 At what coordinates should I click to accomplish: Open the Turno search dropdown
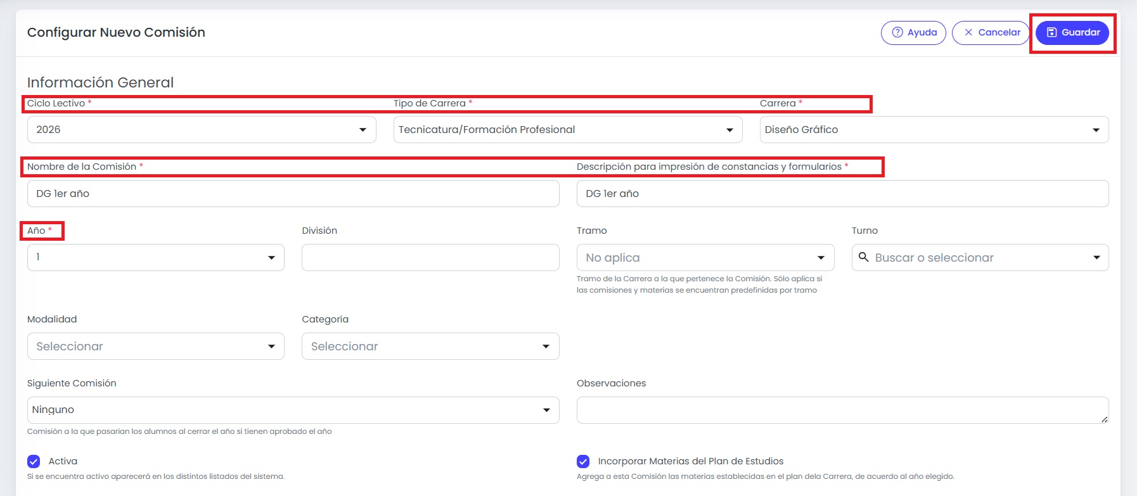(980, 257)
